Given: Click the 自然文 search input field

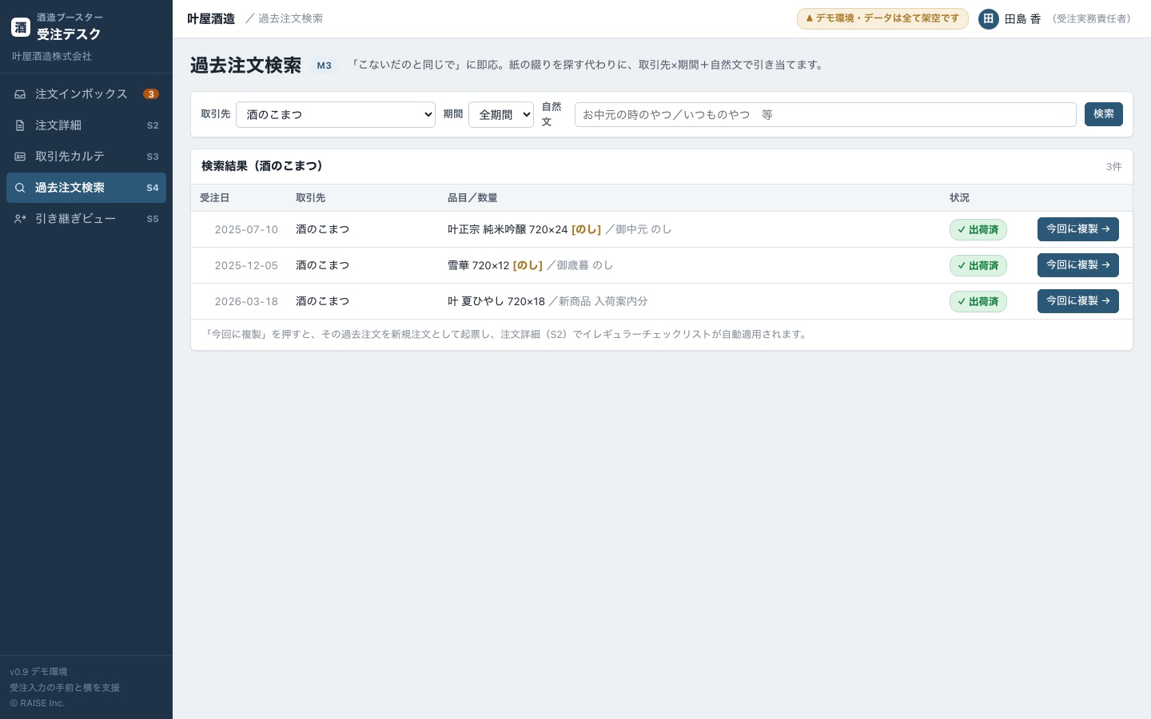Looking at the screenshot, I should click(x=826, y=114).
